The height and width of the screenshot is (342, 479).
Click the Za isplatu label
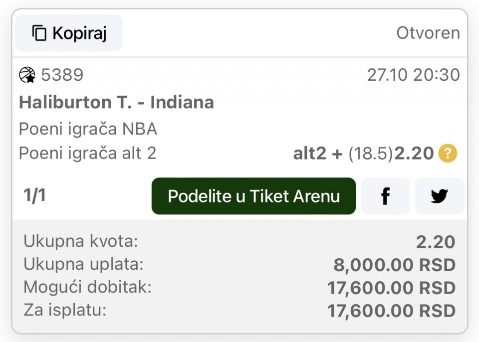pos(65,310)
